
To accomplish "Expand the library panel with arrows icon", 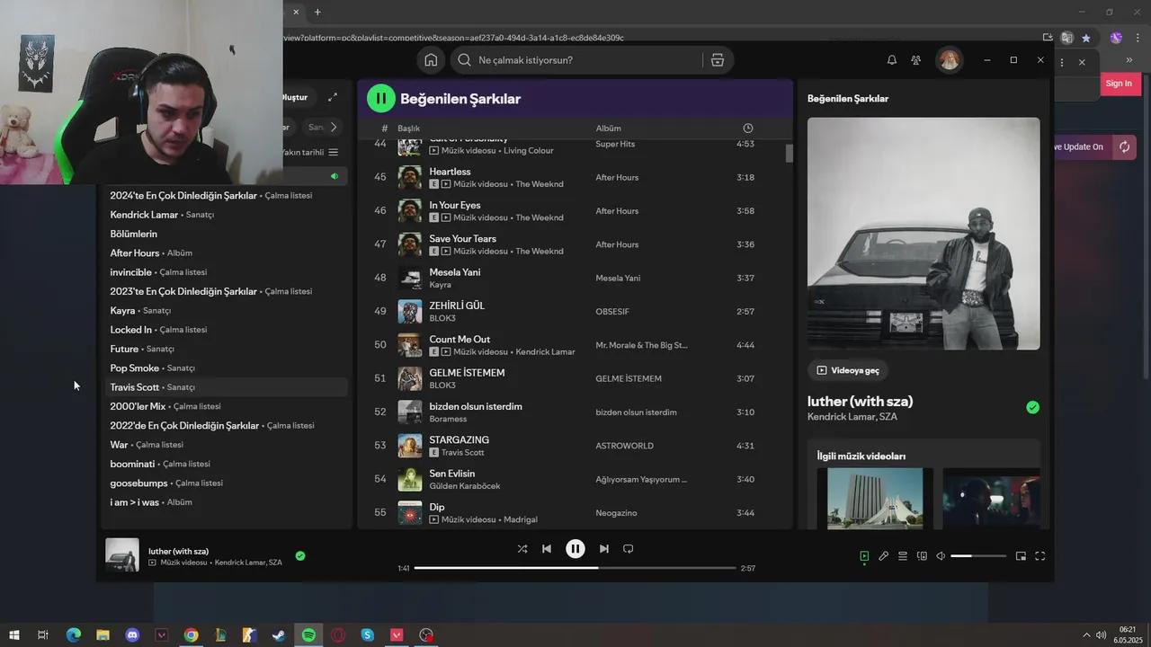I will point(333,97).
